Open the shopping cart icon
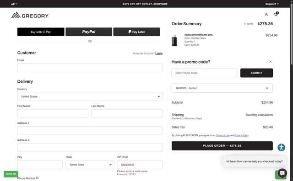293x181 pixels. (x=276, y=14)
